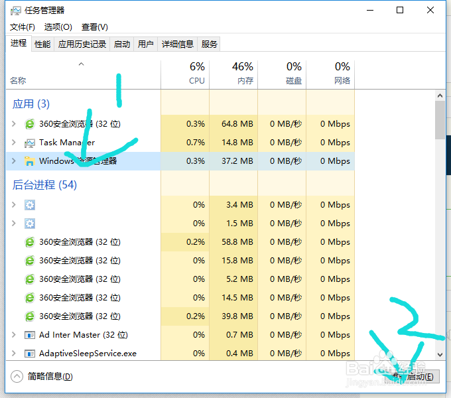
Task: Click the 360 browser icon using 15.8 MB
Action: 30,261
